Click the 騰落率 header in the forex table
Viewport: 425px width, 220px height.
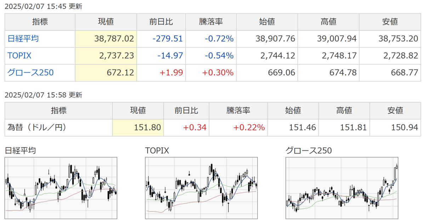[x=238, y=110]
